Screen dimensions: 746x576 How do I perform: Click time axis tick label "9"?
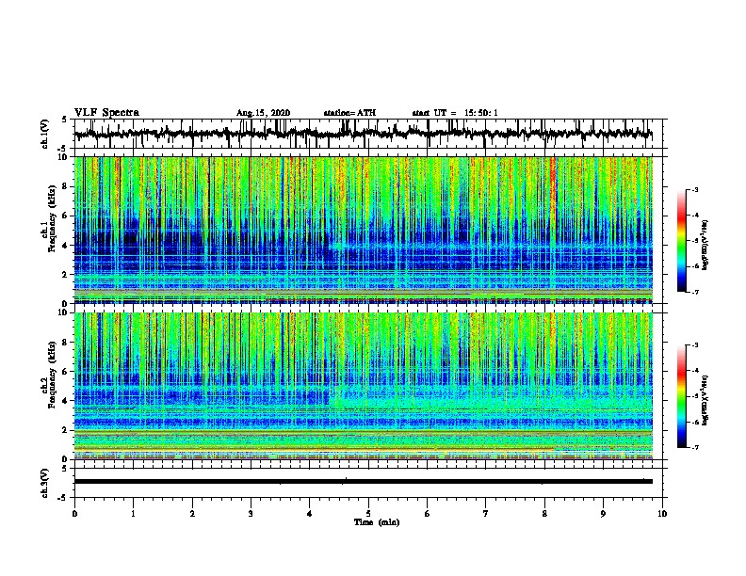(603, 513)
